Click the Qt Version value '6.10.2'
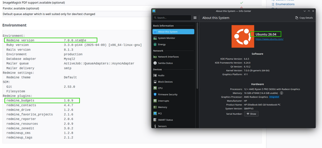This screenshot has width=322, height=148. 248,67
